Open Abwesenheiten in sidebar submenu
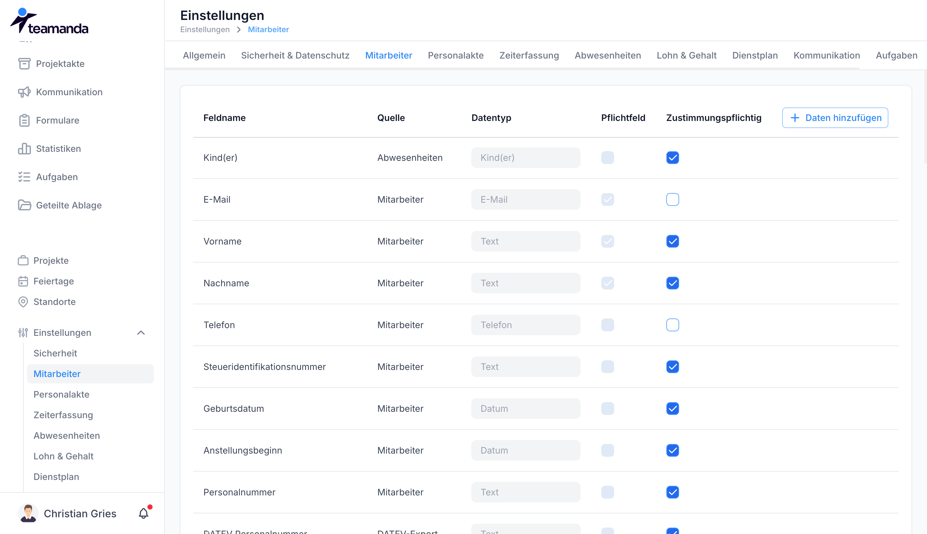 pyautogui.click(x=66, y=435)
